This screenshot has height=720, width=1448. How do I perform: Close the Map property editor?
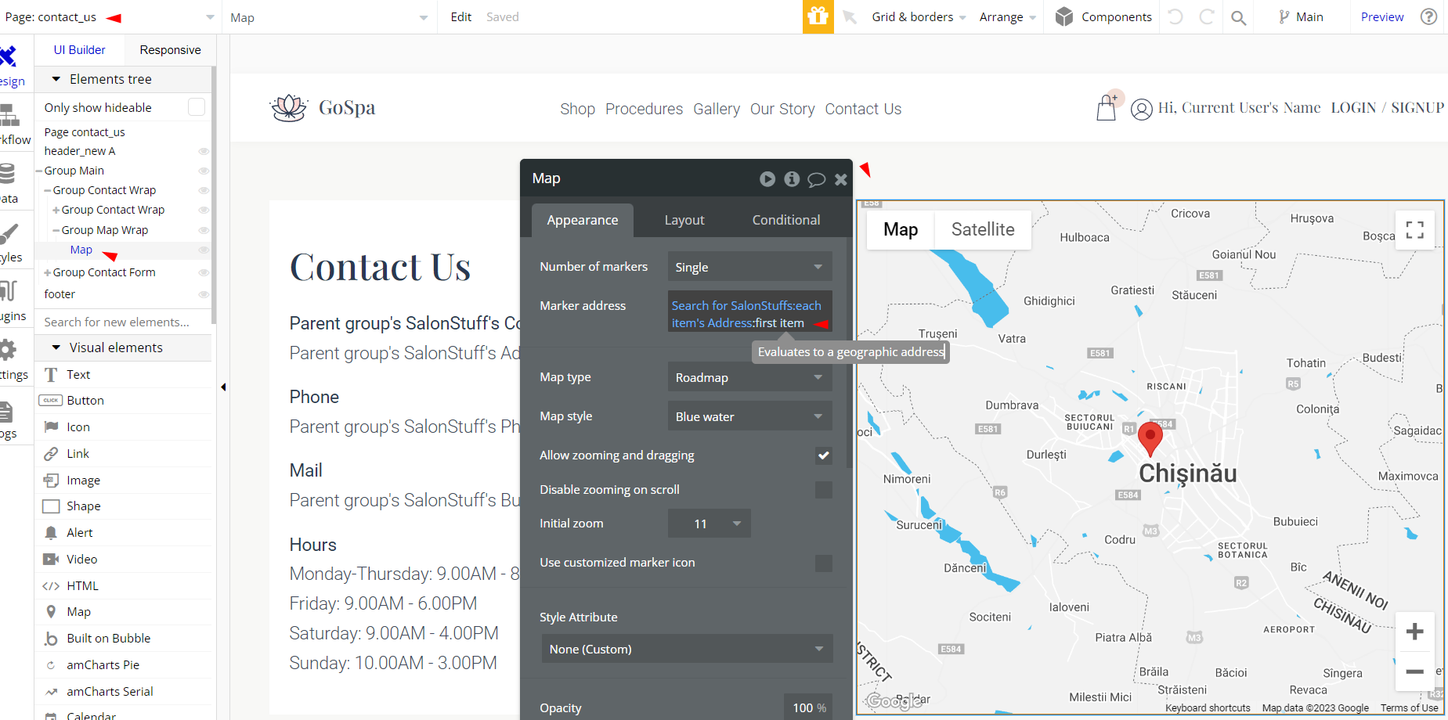tap(841, 179)
